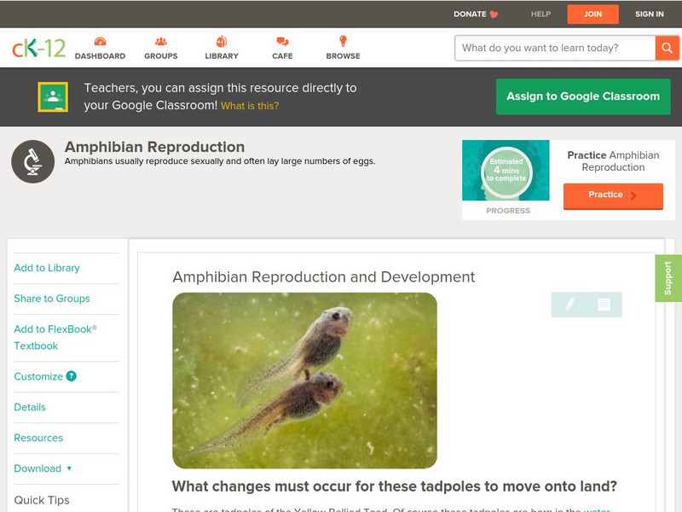Open the Dashboard from the speedometer icon
The width and height of the screenshot is (682, 512).
[x=102, y=39]
